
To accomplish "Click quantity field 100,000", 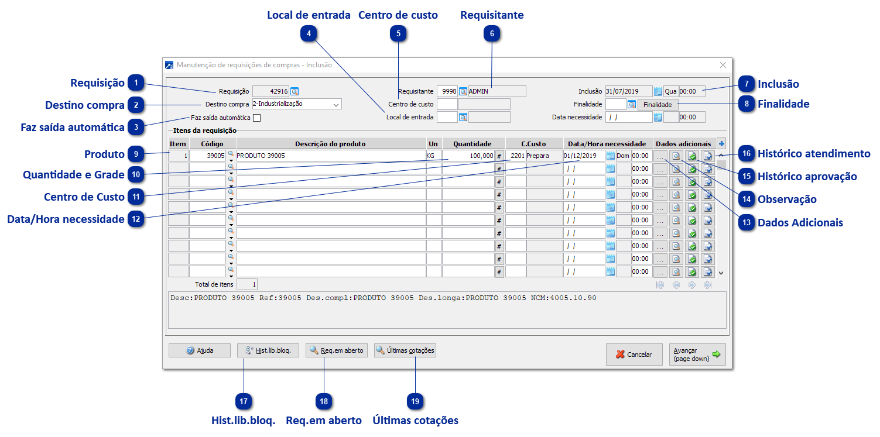I will (x=468, y=156).
